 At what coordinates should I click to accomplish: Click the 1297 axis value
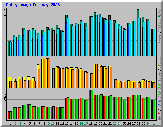5,61
